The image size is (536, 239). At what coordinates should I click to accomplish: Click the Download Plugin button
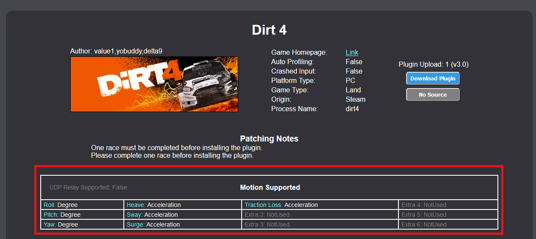click(433, 78)
